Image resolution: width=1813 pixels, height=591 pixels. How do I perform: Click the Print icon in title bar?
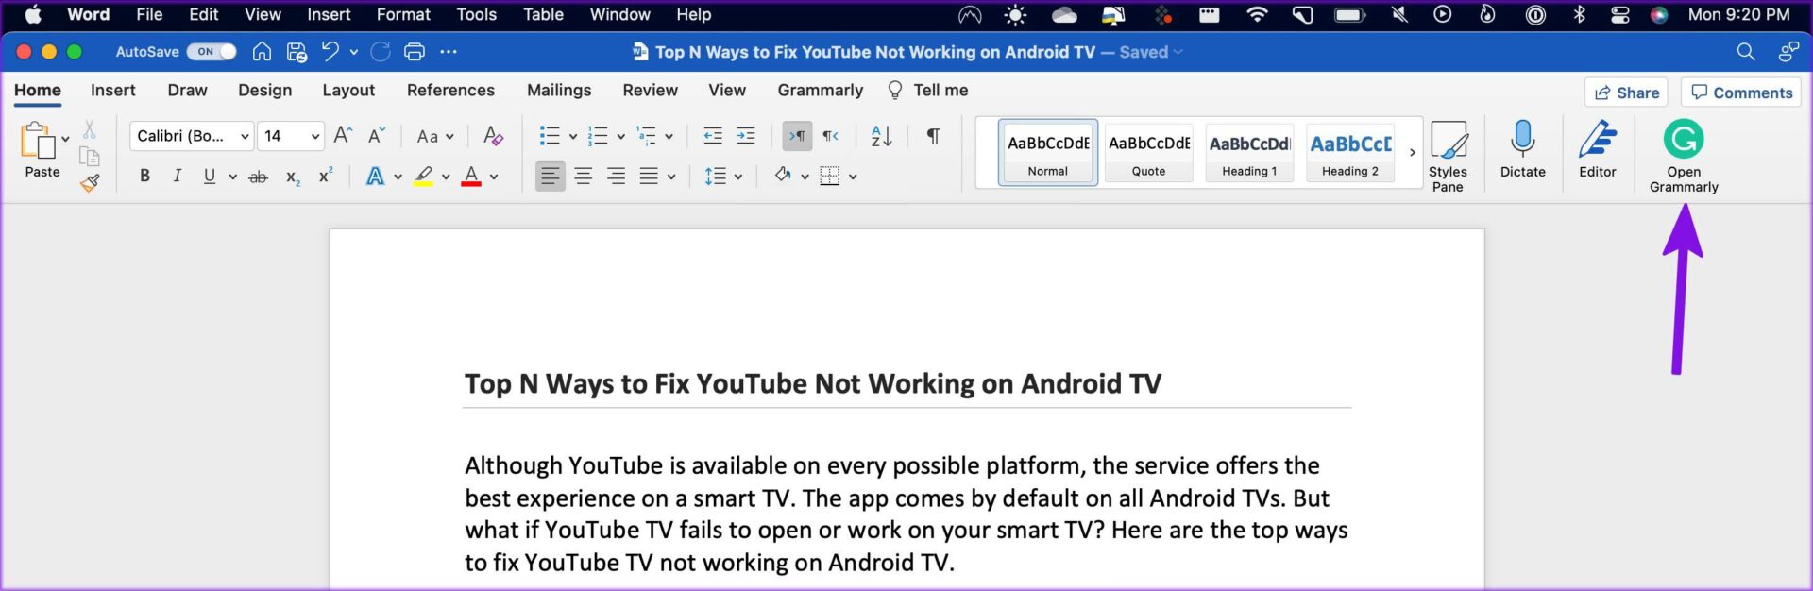pyautogui.click(x=415, y=52)
